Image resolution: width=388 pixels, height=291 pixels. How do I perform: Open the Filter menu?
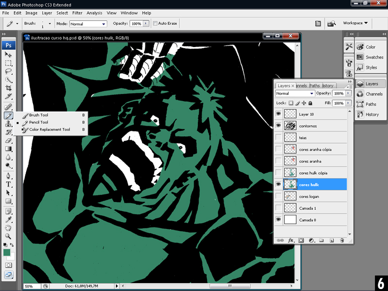77,13
